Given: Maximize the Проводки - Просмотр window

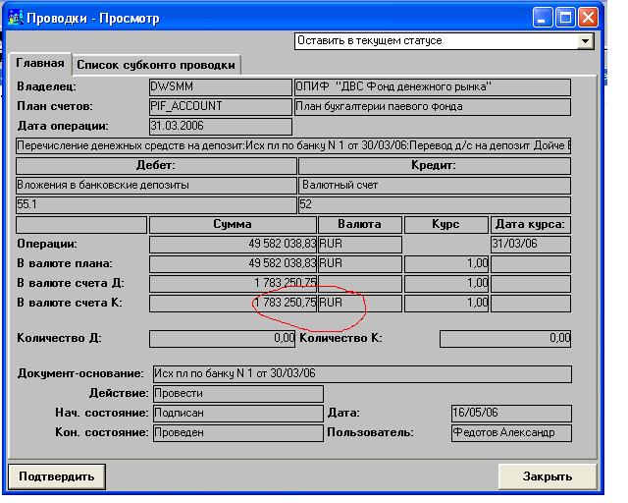Looking at the screenshot, I should [565, 18].
